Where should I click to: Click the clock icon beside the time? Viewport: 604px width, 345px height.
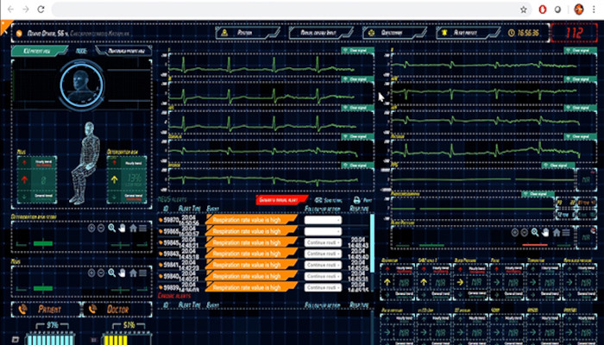[512, 33]
